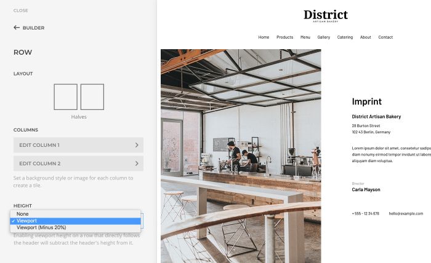Select the bakery interior photo

click(x=240, y=154)
